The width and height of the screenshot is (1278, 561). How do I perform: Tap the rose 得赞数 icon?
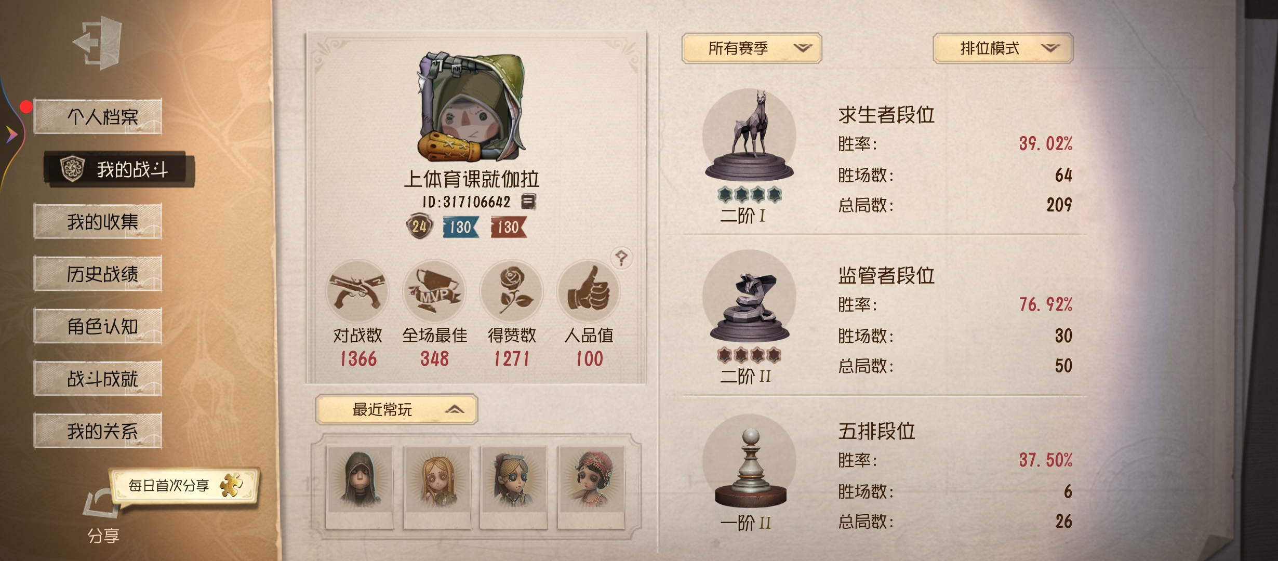(511, 291)
